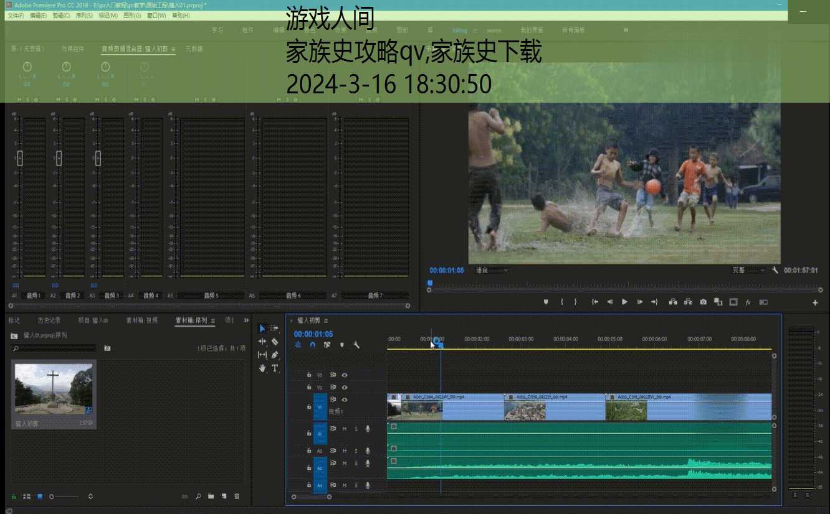The image size is (830, 514).
Task: Select the Hand tool
Action: pyautogui.click(x=262, y=368)
